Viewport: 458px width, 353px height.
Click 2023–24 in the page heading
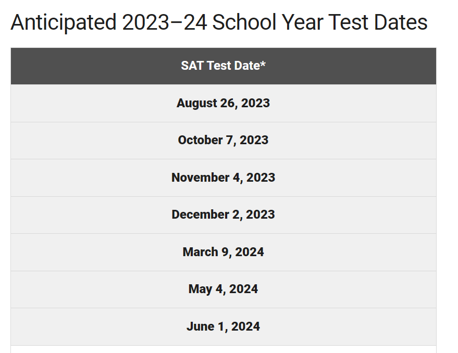click(165, 22)
